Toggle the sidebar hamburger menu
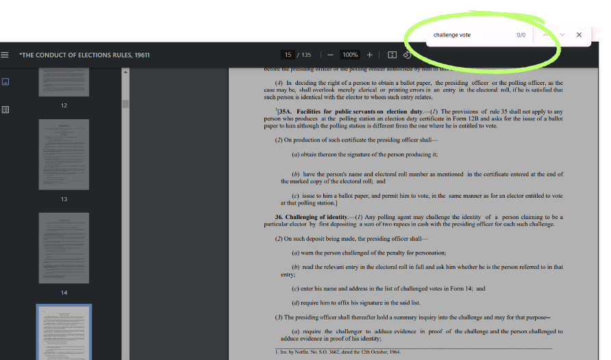Viewport: 611px width, 360px height. [5, 55]
